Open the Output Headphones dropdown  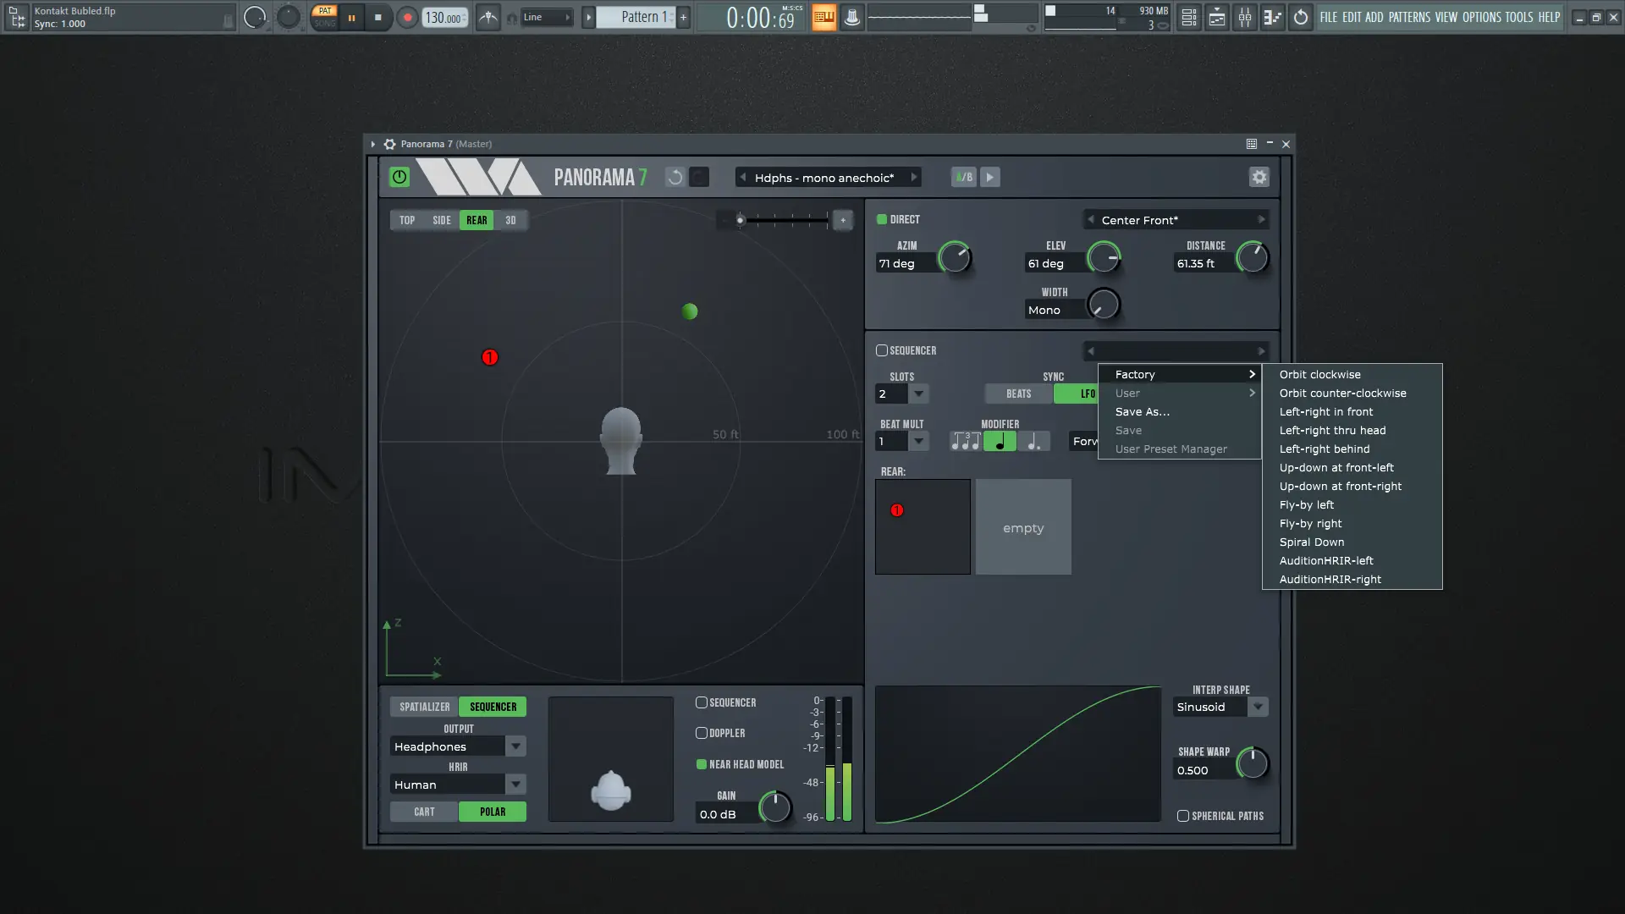[x=515, y=746]
